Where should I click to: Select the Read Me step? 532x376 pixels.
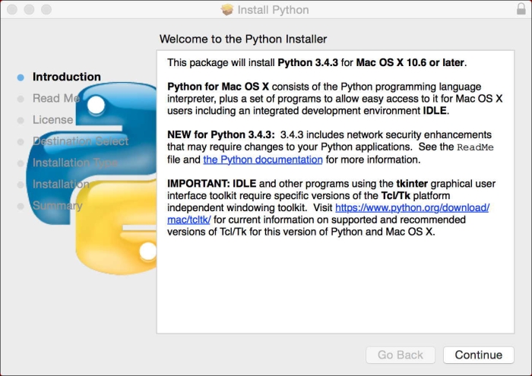point(56,98)
